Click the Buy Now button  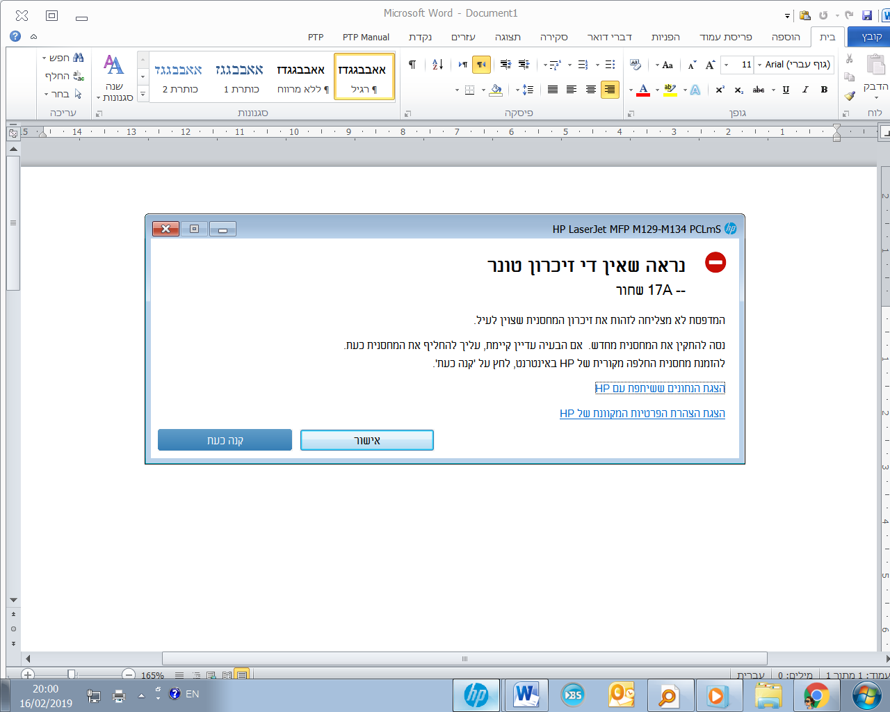(225, 440)
